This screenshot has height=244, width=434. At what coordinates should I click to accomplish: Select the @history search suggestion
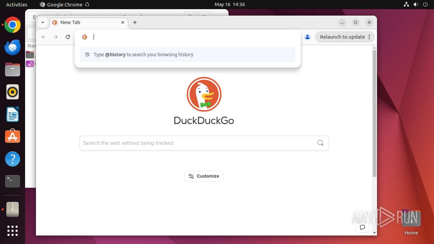pos(188,55)
